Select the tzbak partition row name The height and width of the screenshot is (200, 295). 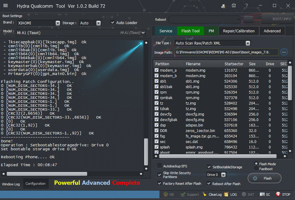tap(164, 109)
